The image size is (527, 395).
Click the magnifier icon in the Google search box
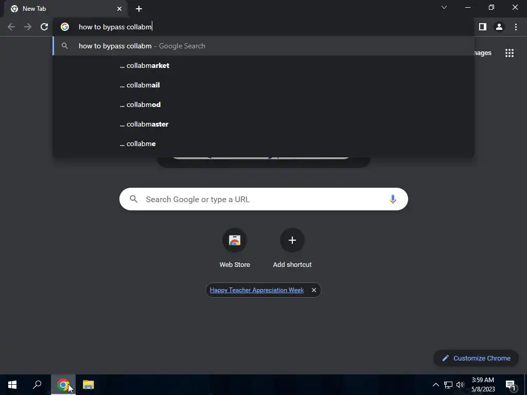pyautogui.click(x=134, y=199)
